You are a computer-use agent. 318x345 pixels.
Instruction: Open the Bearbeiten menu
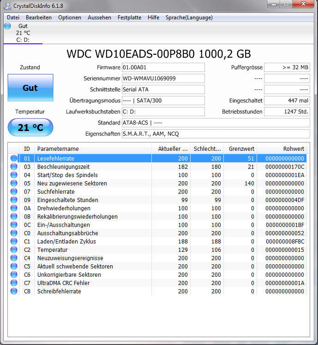(x=39, y=18)
